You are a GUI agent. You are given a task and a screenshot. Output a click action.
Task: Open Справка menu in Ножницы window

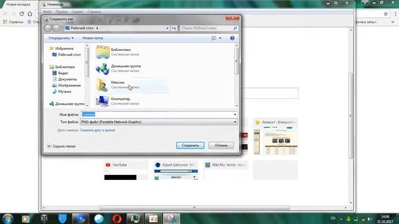pos(94,12)
